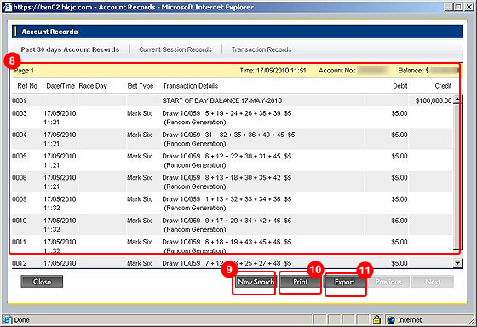
Task: Click draw details 6 + 12 + 22 + 30 + 31 + 45
Action: pos(243,156)
